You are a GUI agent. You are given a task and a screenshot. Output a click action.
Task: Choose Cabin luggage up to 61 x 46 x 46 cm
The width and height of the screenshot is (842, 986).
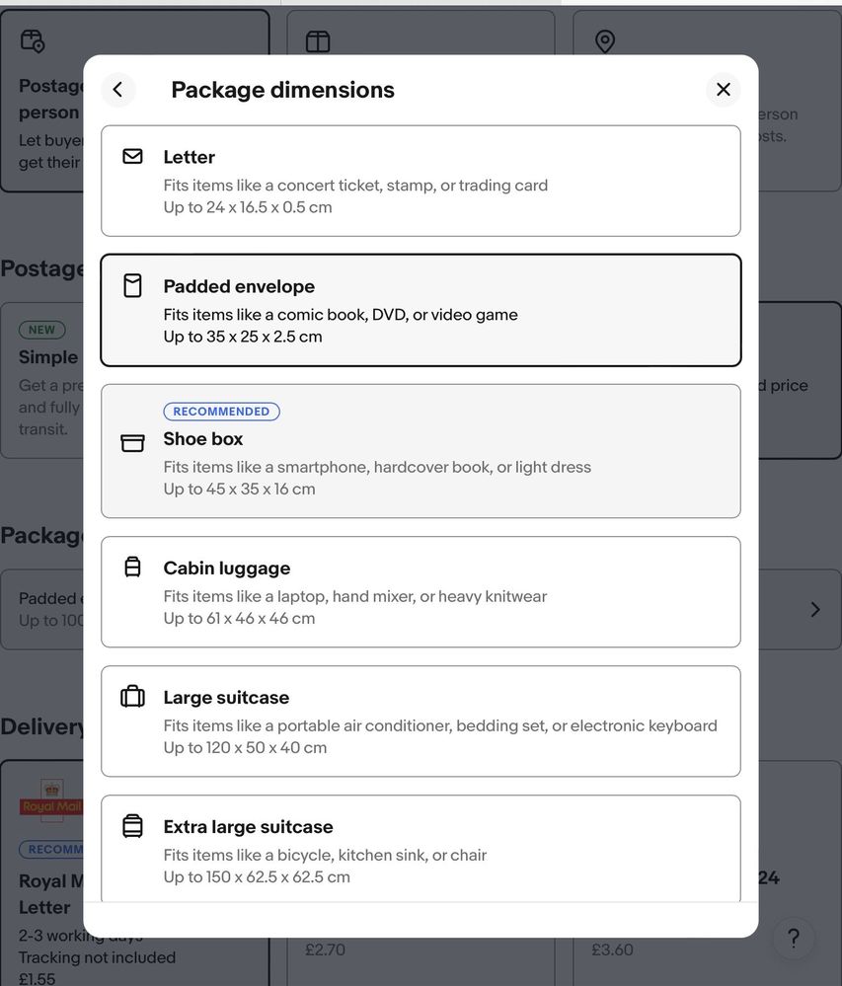point(421,592)
